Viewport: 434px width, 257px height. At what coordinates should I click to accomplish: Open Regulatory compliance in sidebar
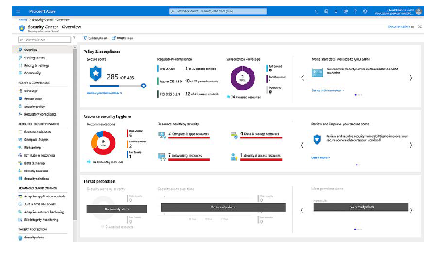pos(40,114)
